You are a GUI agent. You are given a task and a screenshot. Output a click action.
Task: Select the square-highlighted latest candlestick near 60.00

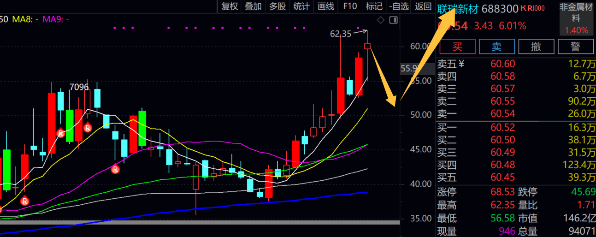[367, 46]
